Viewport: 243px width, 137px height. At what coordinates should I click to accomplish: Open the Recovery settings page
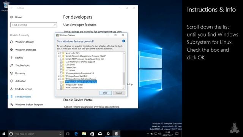point(20,73)
